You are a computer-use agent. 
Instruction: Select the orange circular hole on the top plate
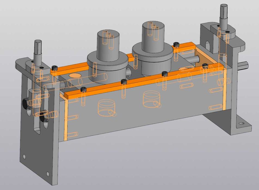pyautogui.click(x=75, y=76)
